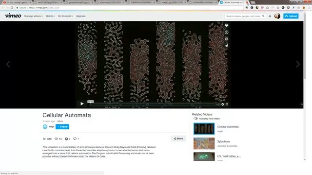Click the collections count 2
Screen dimensions: 312x175
pos(67,139)
